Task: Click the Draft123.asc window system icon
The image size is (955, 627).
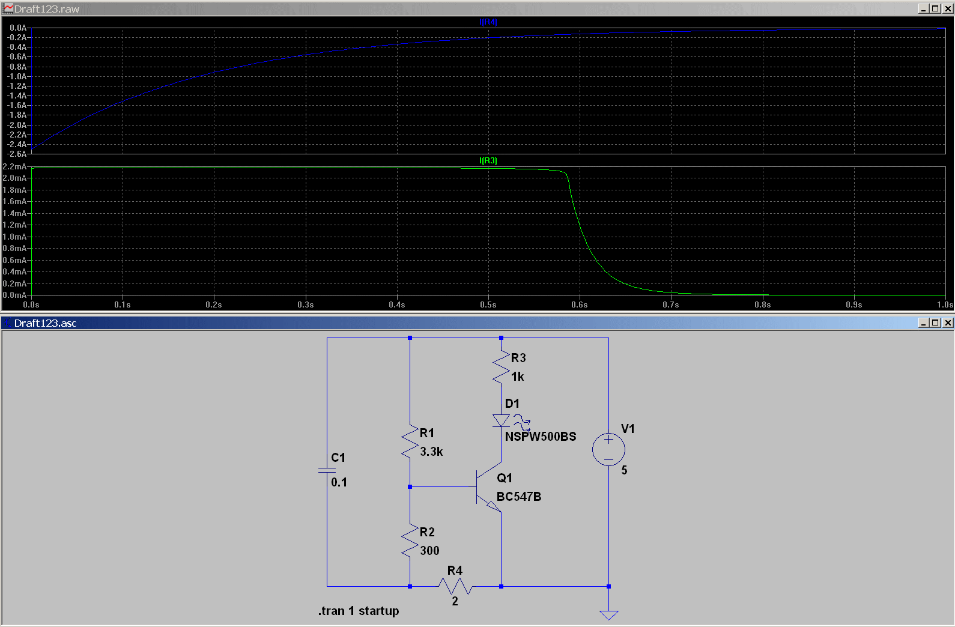Action: pos(7,323)
